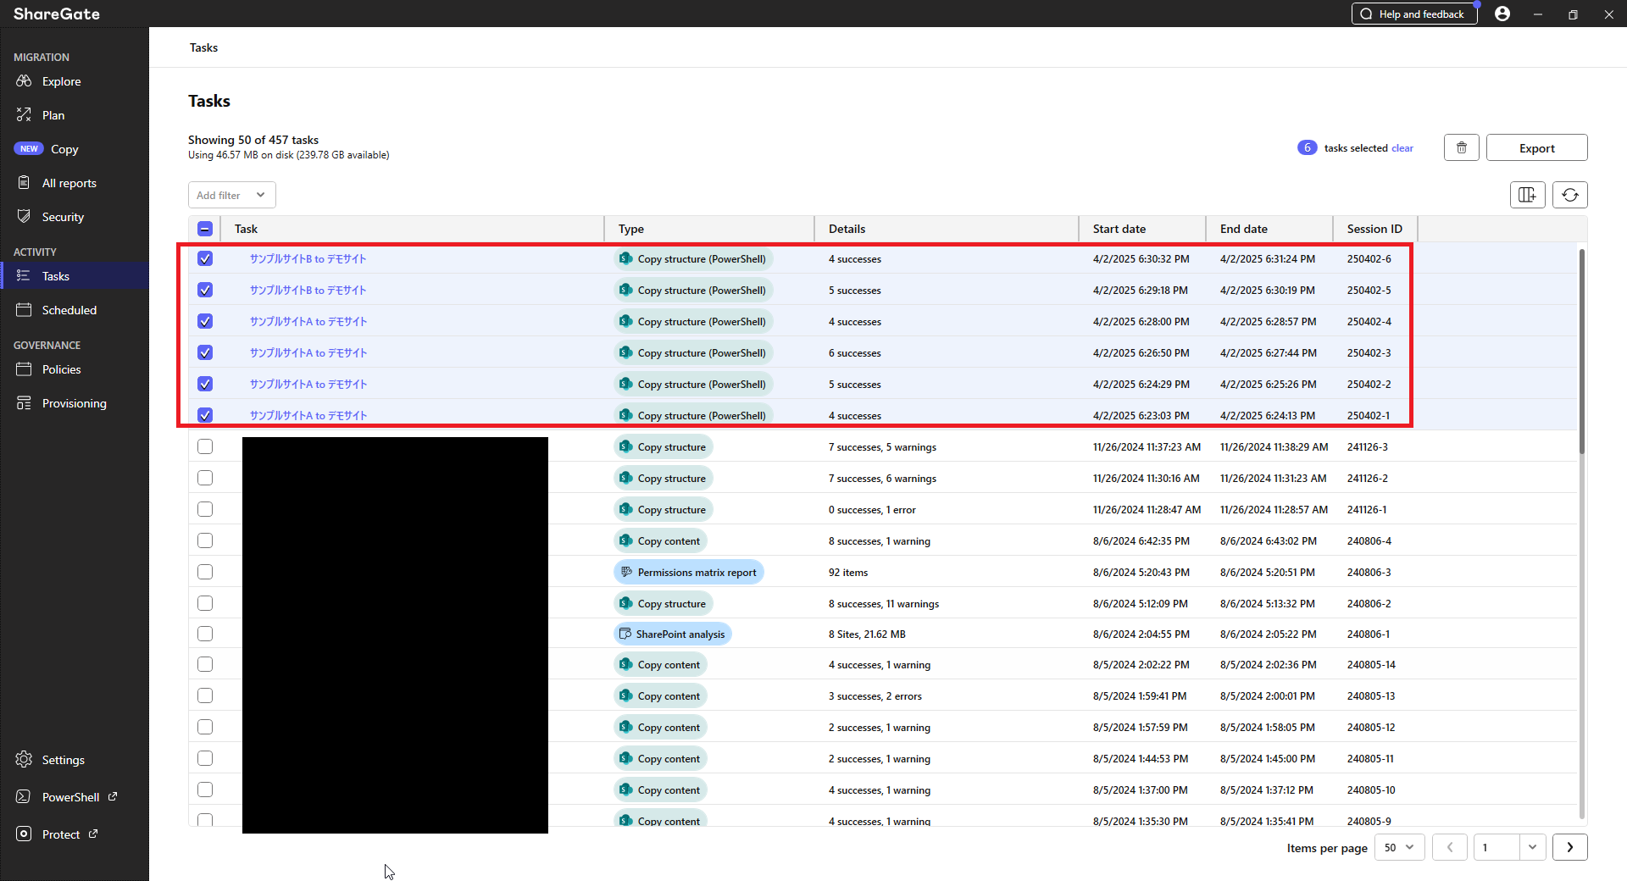Open the Add filter dropdown
Screen dimensions: 1627x881
[231, 195]
